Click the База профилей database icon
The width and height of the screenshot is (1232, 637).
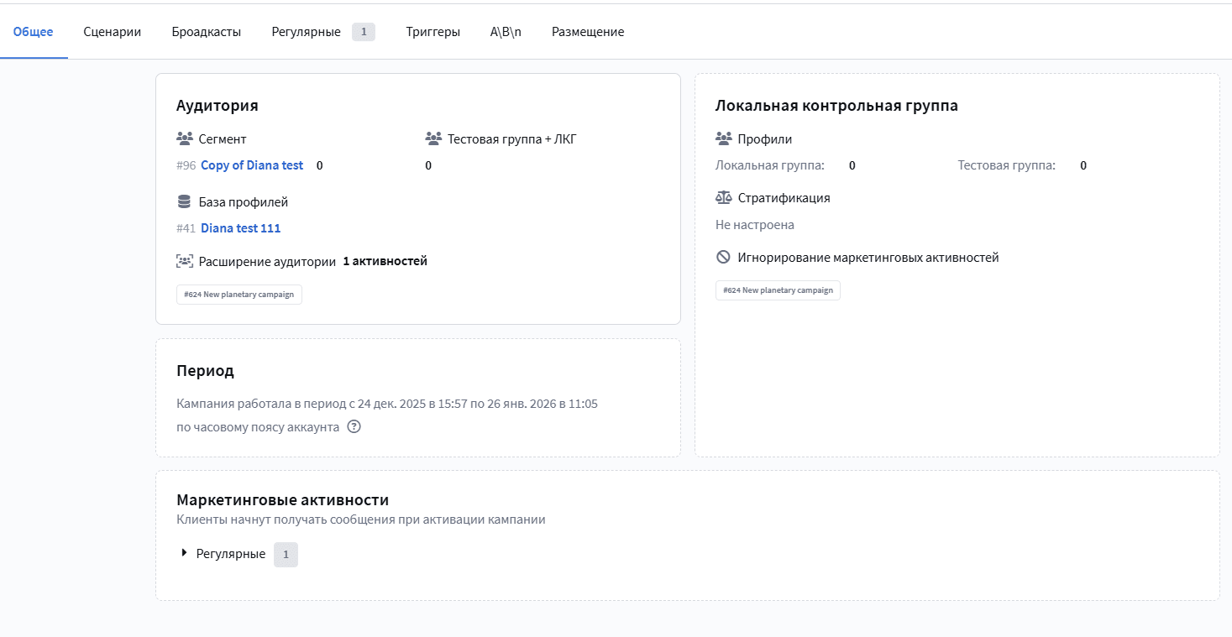coord(185,201)
